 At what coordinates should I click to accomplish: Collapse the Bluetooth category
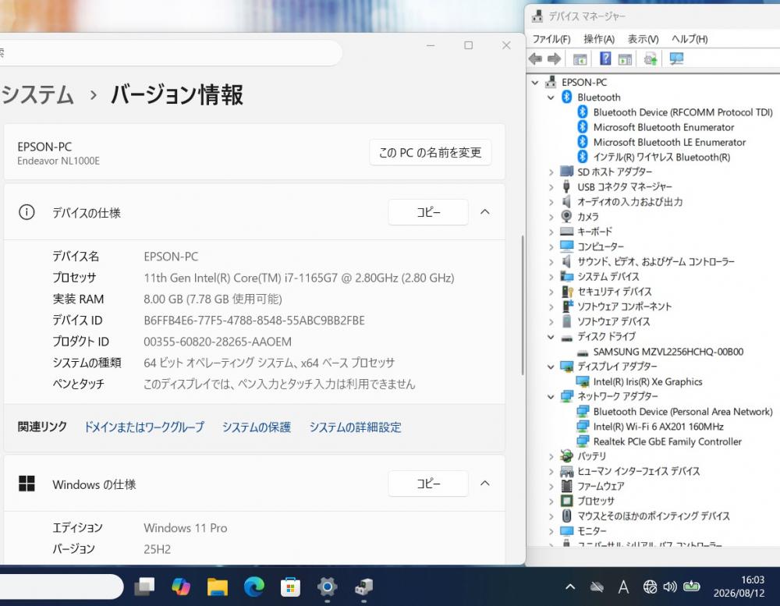[x=551, y=97]
